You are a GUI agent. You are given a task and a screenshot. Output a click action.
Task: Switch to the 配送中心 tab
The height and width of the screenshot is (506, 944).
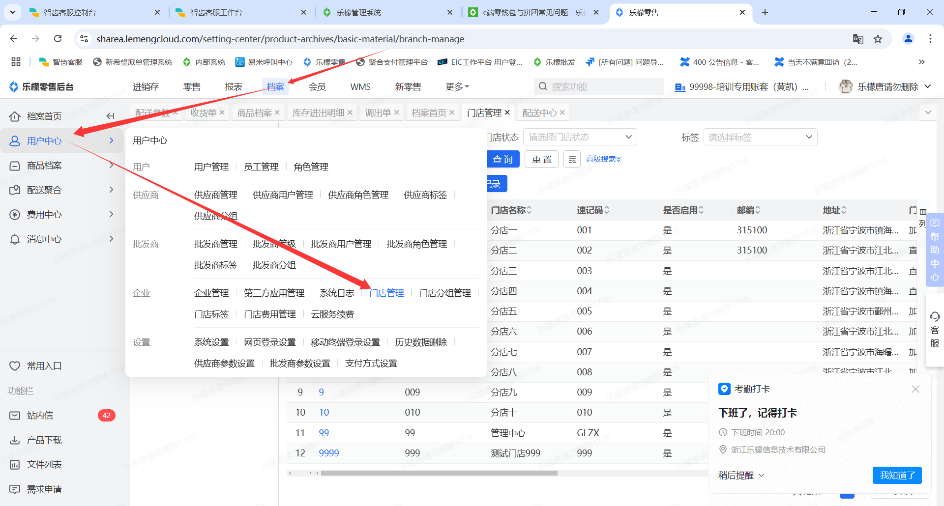point(539,113)
